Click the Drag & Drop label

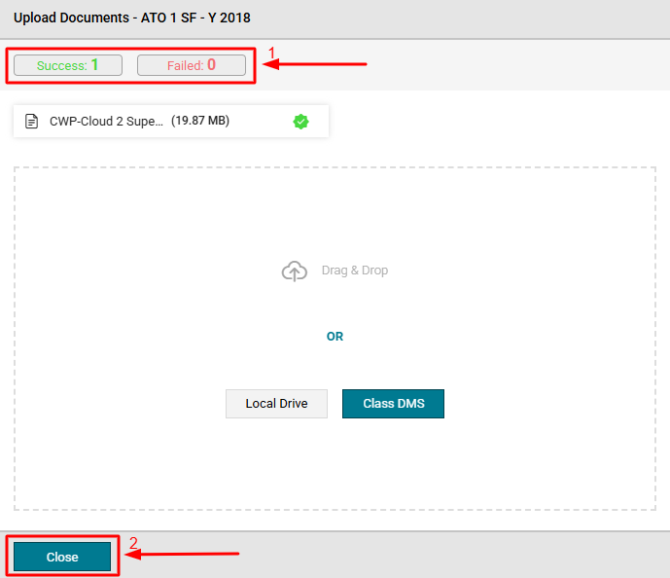pyautogui.click(x=354, y=271)
